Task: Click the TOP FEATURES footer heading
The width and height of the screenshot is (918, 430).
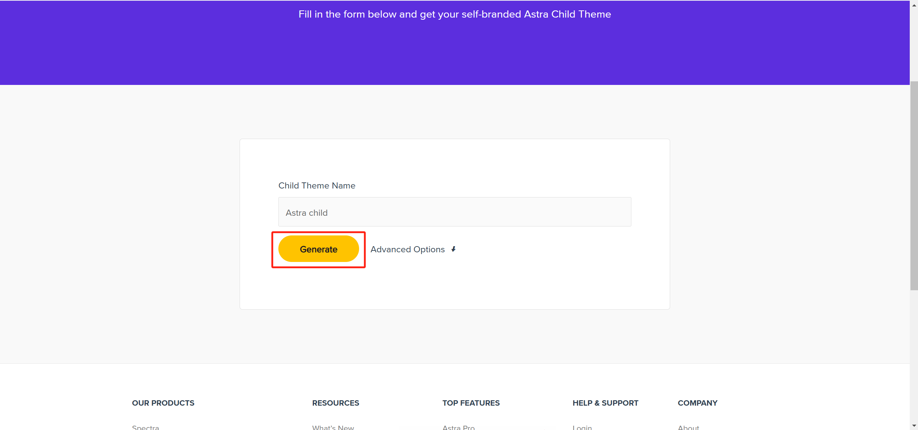Action: pos(471,403)
